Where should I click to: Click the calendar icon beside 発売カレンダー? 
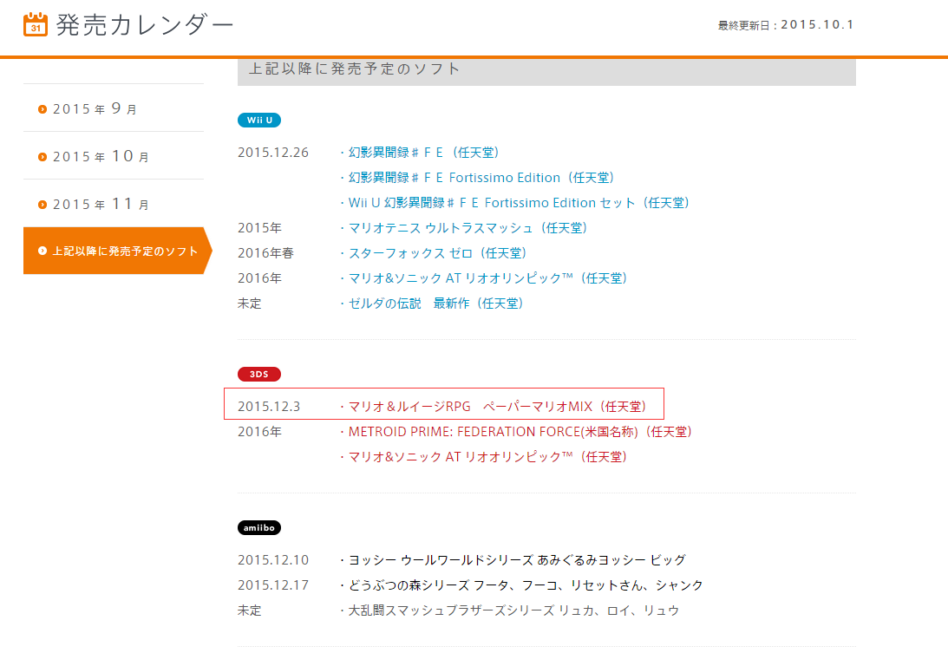pyautogui.click(x=35, y=24)
